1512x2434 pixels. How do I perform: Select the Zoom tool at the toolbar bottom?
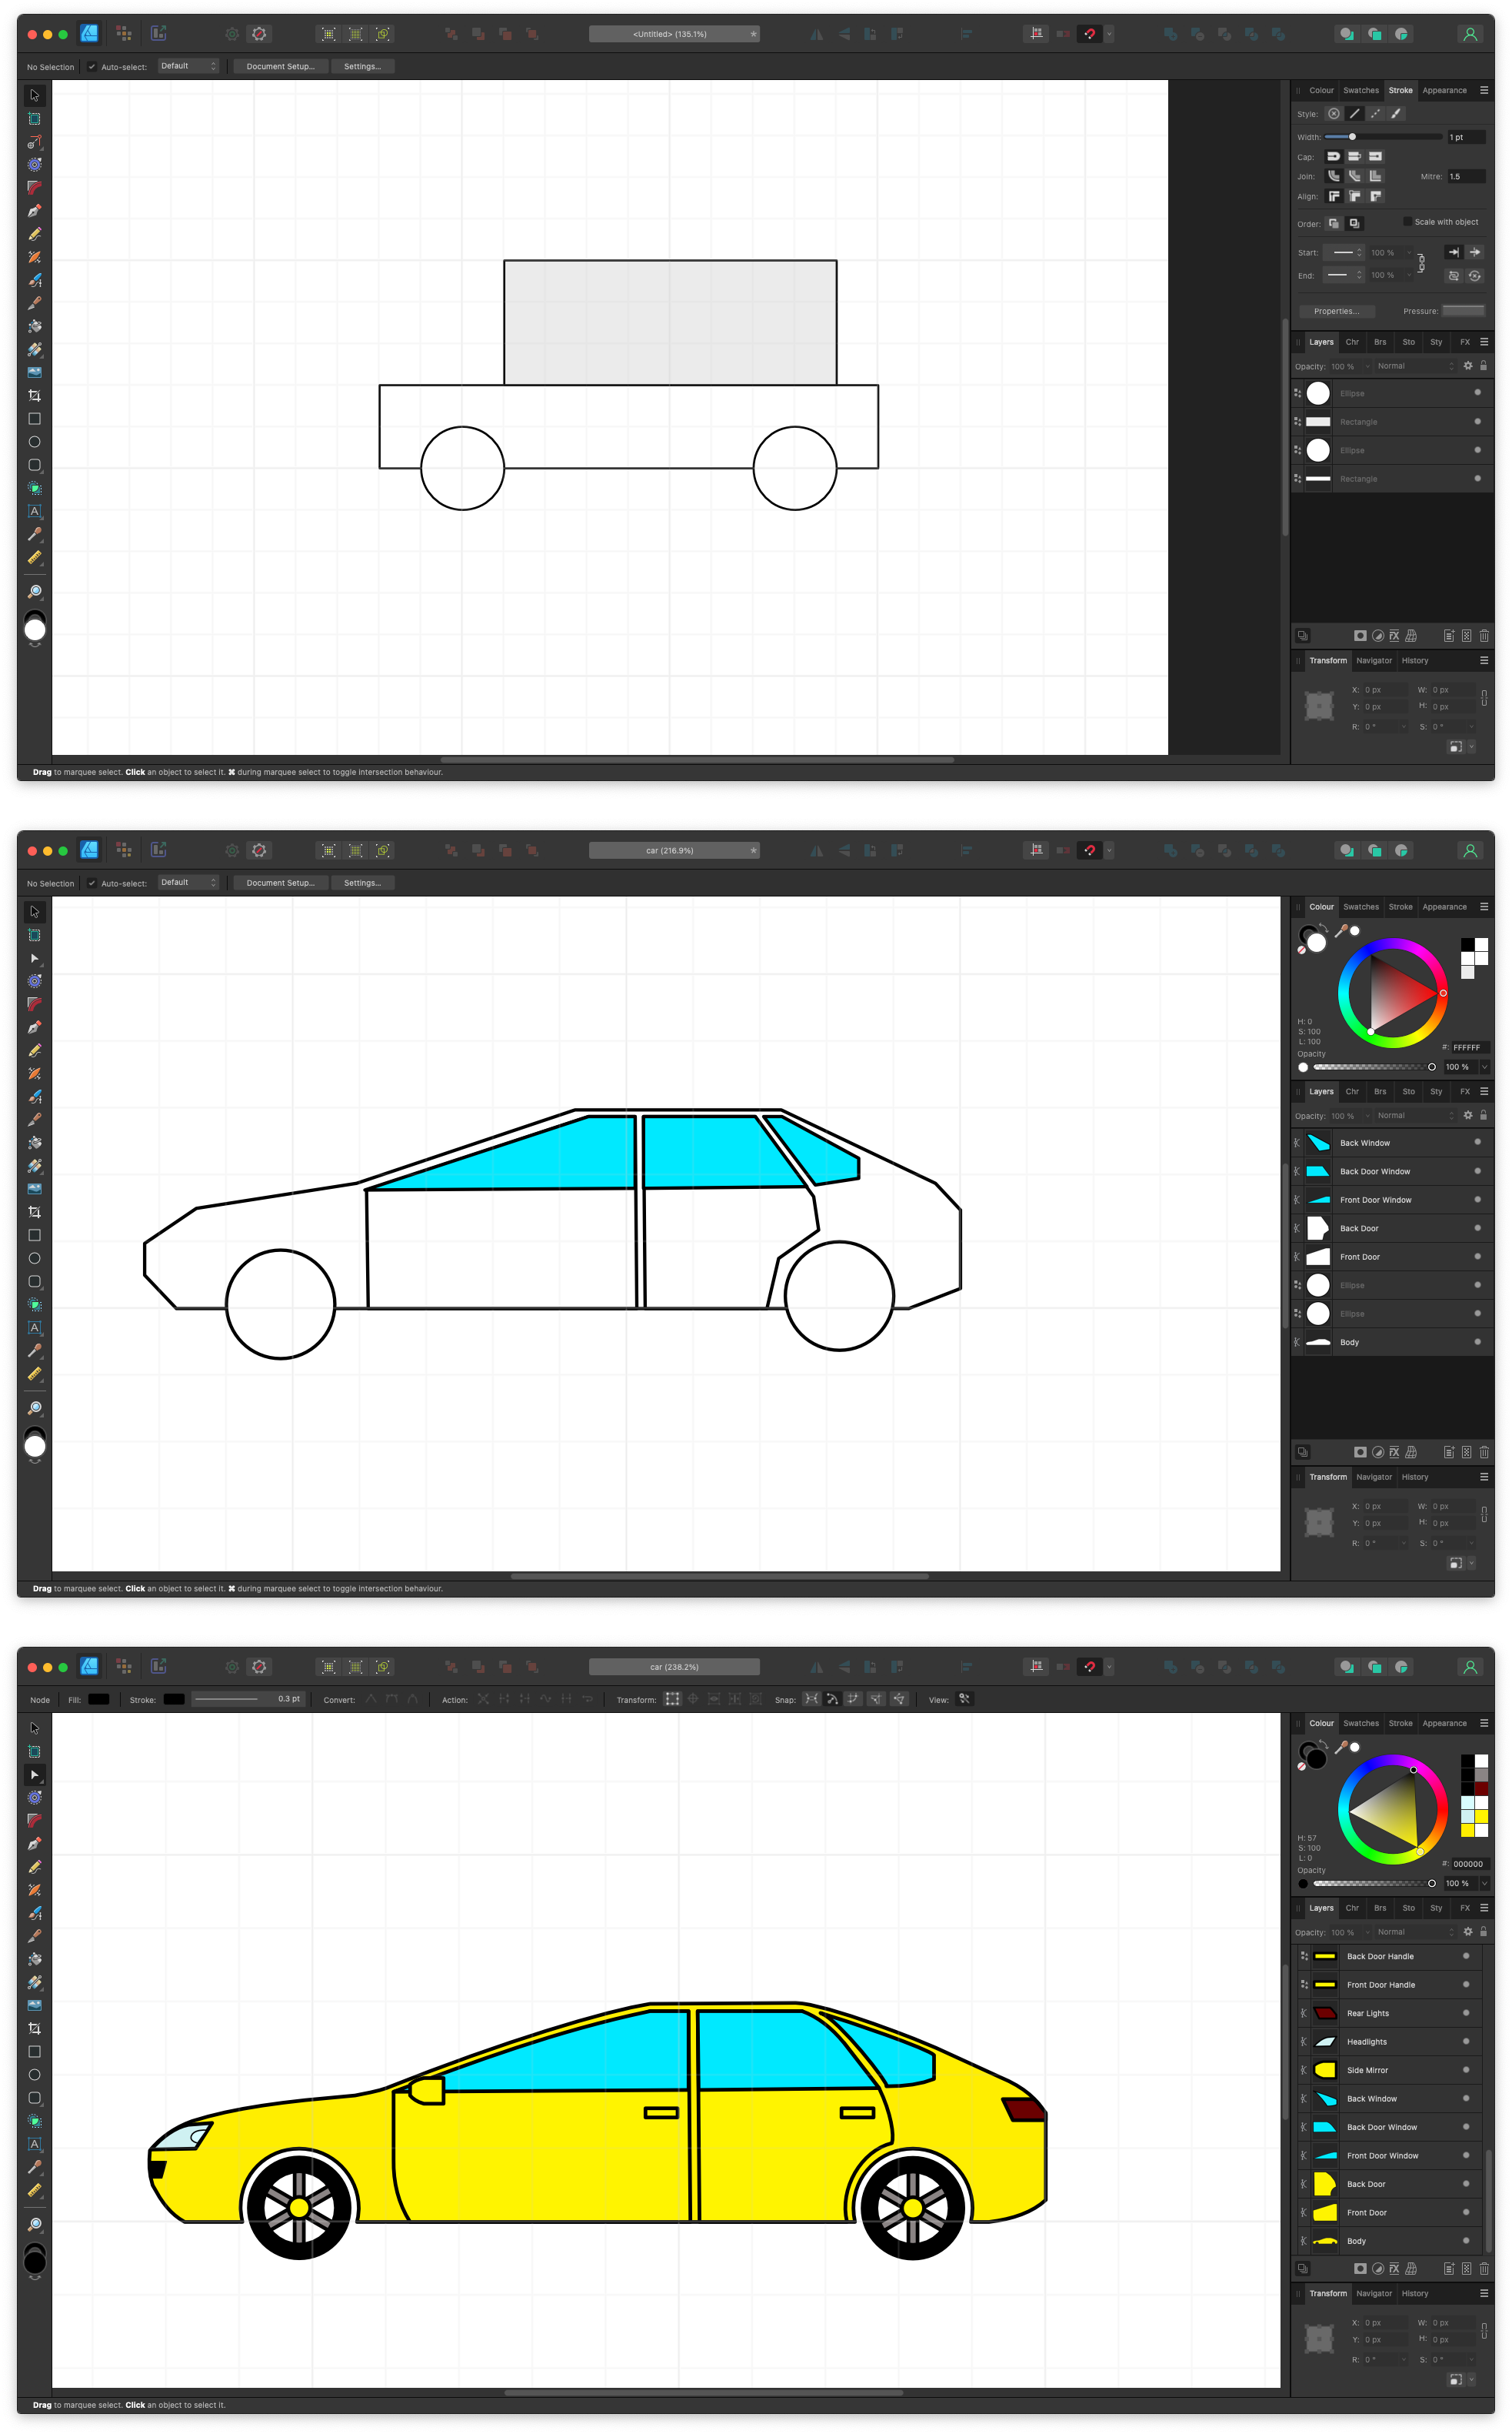34,591
